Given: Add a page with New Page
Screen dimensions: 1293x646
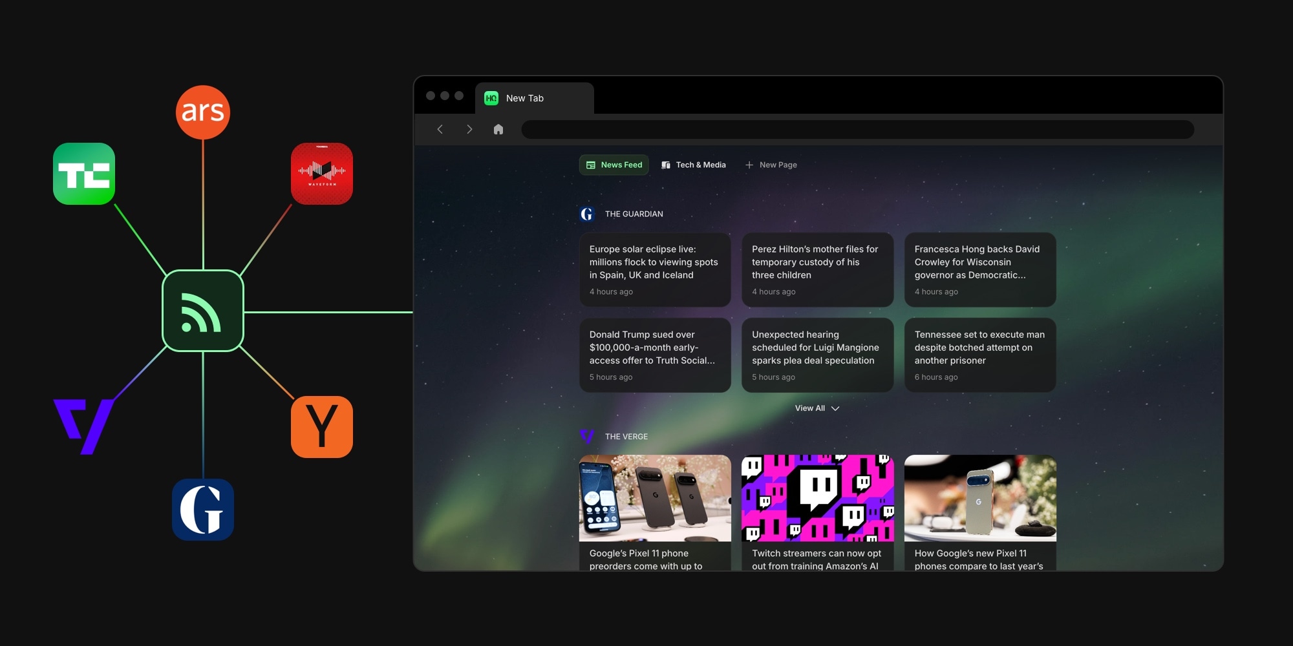Looking at the screenshot, I should [771, 165].
